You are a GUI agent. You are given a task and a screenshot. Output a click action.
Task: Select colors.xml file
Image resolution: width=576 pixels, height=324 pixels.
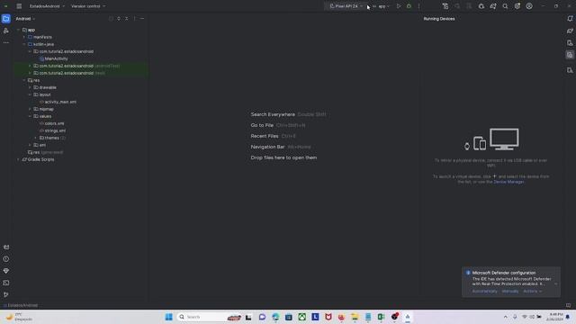(x=54, y=123)
